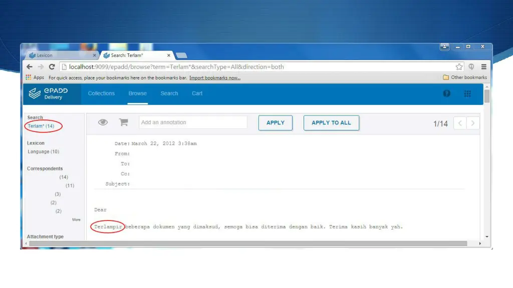Screen dimensions: 513x288
Task: Click the horizontal scrollbar at bottom
Action: click(x=250, y=243)
